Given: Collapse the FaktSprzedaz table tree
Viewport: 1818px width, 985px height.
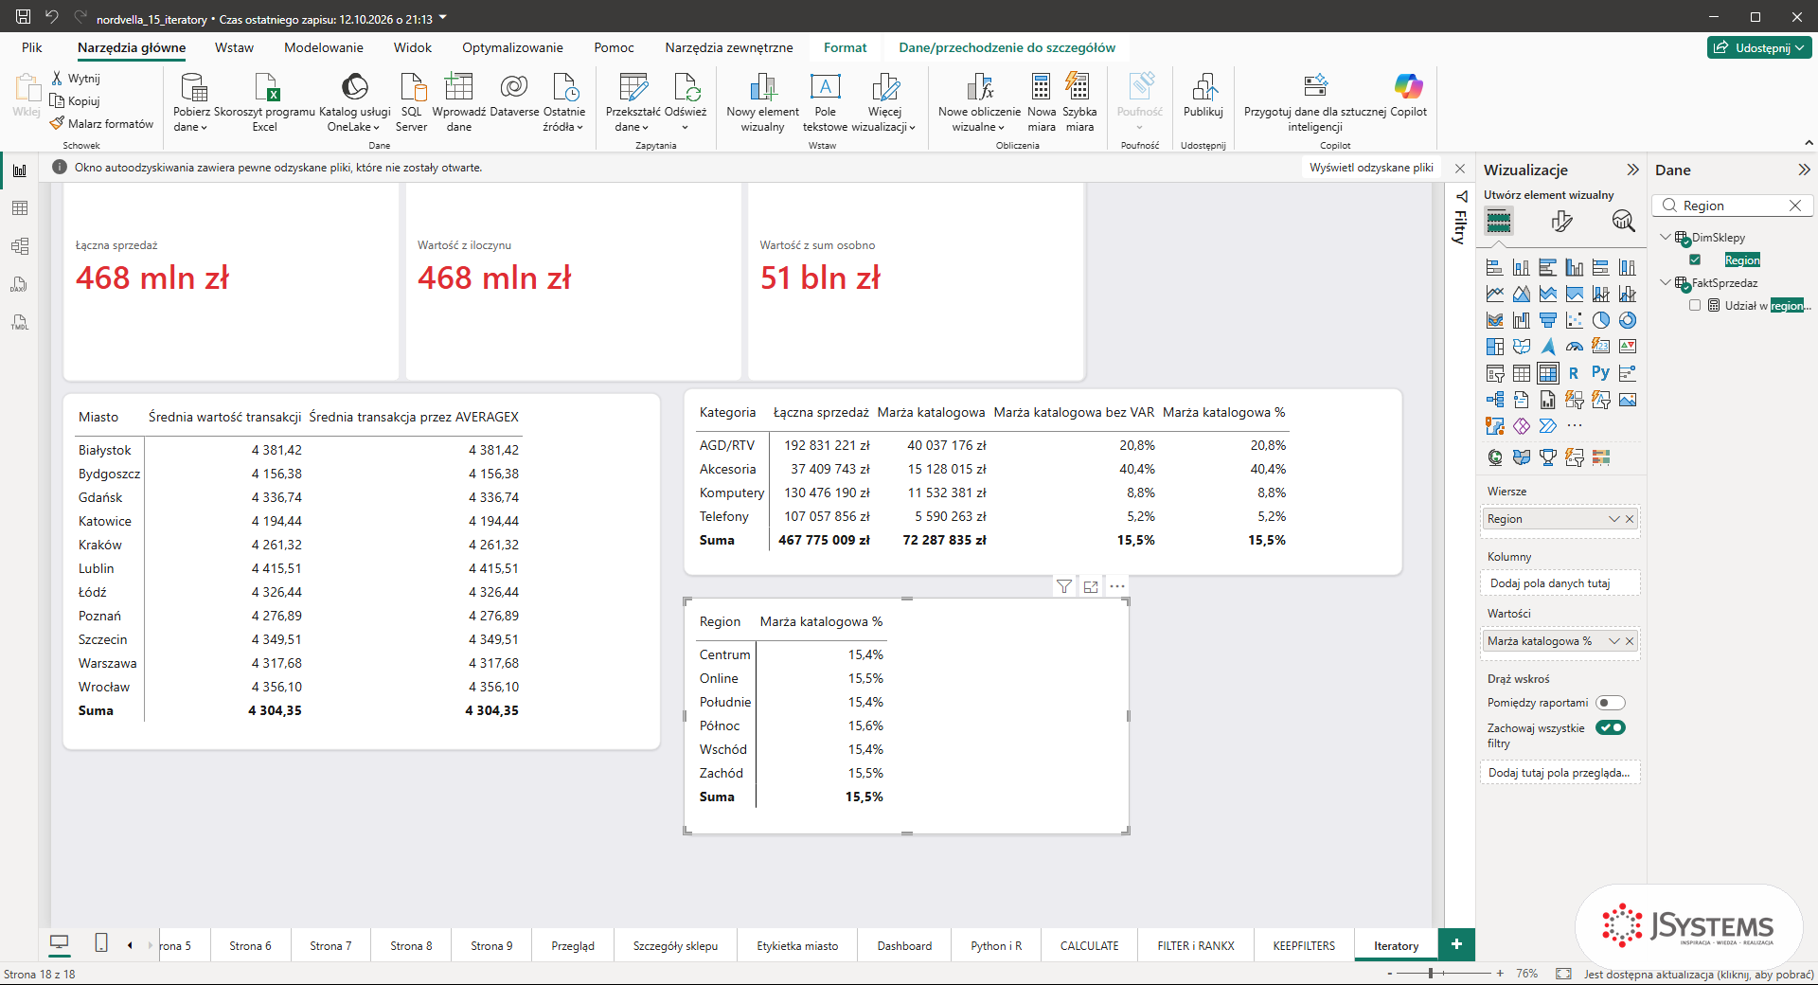Looking at the screenshot, I should (1666, 283).
